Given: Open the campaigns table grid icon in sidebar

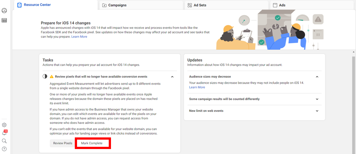Looking at the screenshot, I should pos(4,20).
